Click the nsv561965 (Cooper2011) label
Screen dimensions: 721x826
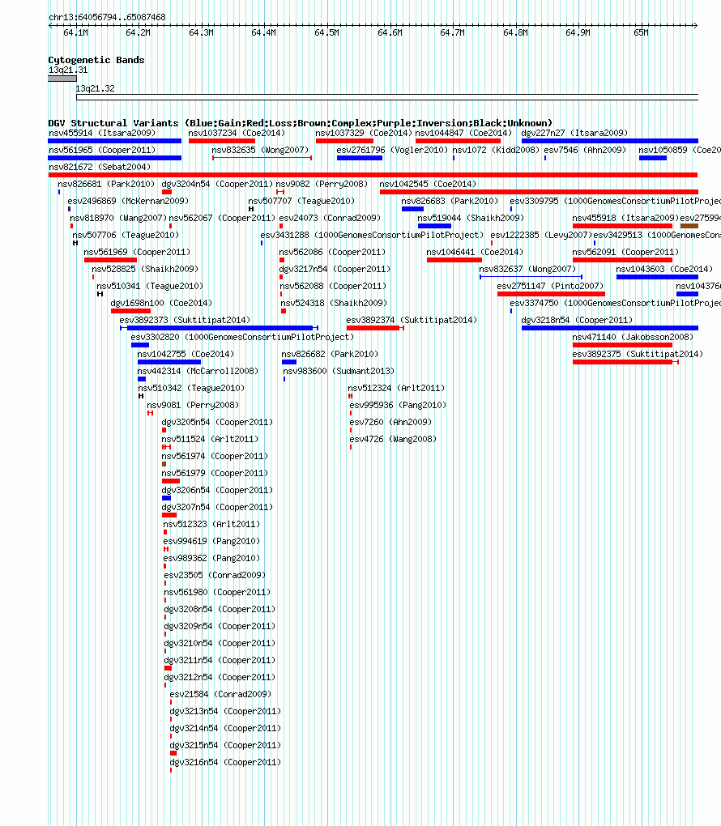pos(102,150)
